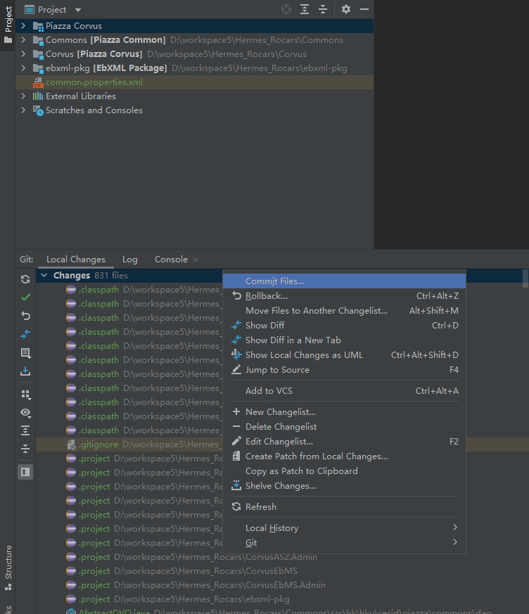Viewport: 529px width, 614px height.
Task: Choose Shelve Changes... menu item
Action: coord(344,486)
